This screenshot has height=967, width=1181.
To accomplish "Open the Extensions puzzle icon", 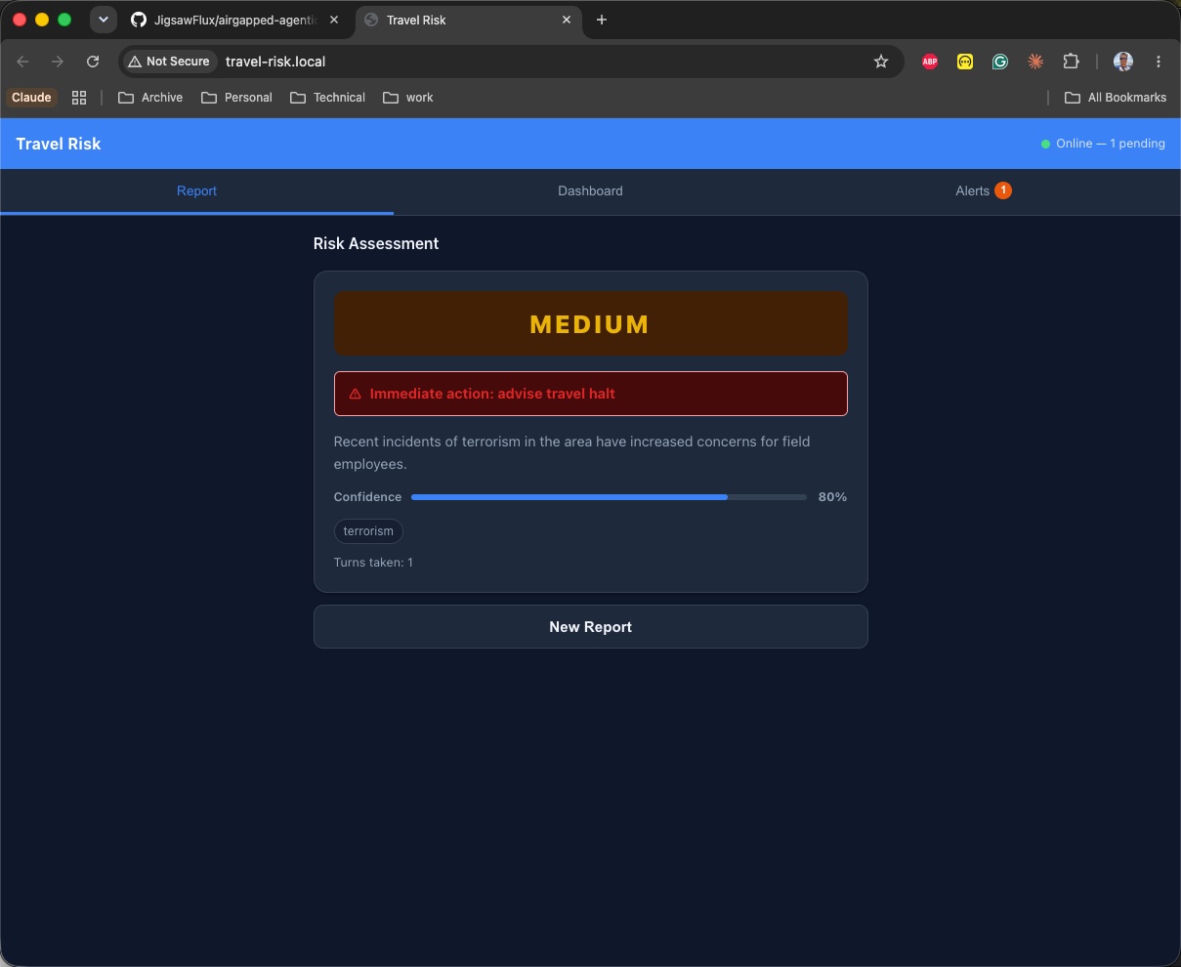I will pos(1071,62).
